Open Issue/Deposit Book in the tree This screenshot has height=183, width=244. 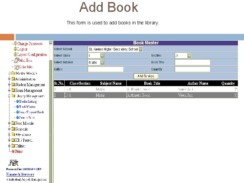(32, 112)
